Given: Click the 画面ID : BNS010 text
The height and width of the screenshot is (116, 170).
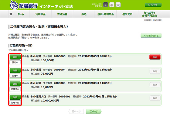Looking at the screenshot, I should pos(153,20).
